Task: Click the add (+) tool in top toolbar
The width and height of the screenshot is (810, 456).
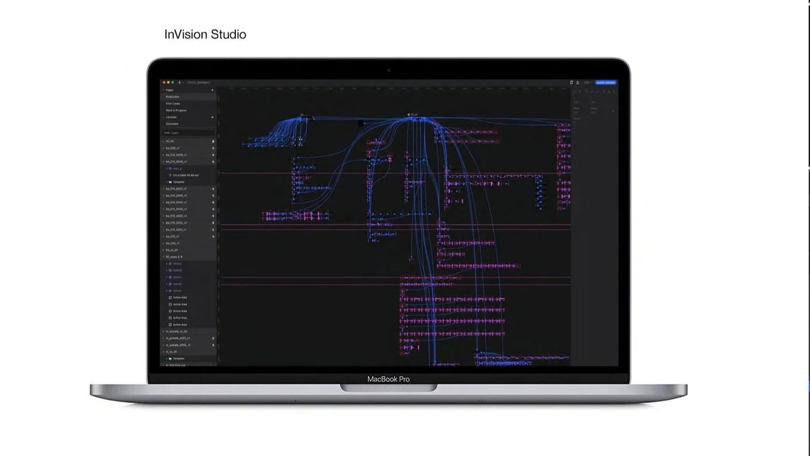Action: (179, 83)
